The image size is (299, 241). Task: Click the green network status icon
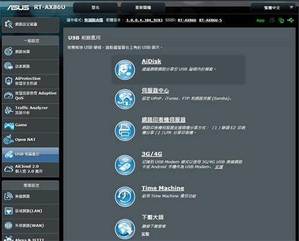(281, 20)
